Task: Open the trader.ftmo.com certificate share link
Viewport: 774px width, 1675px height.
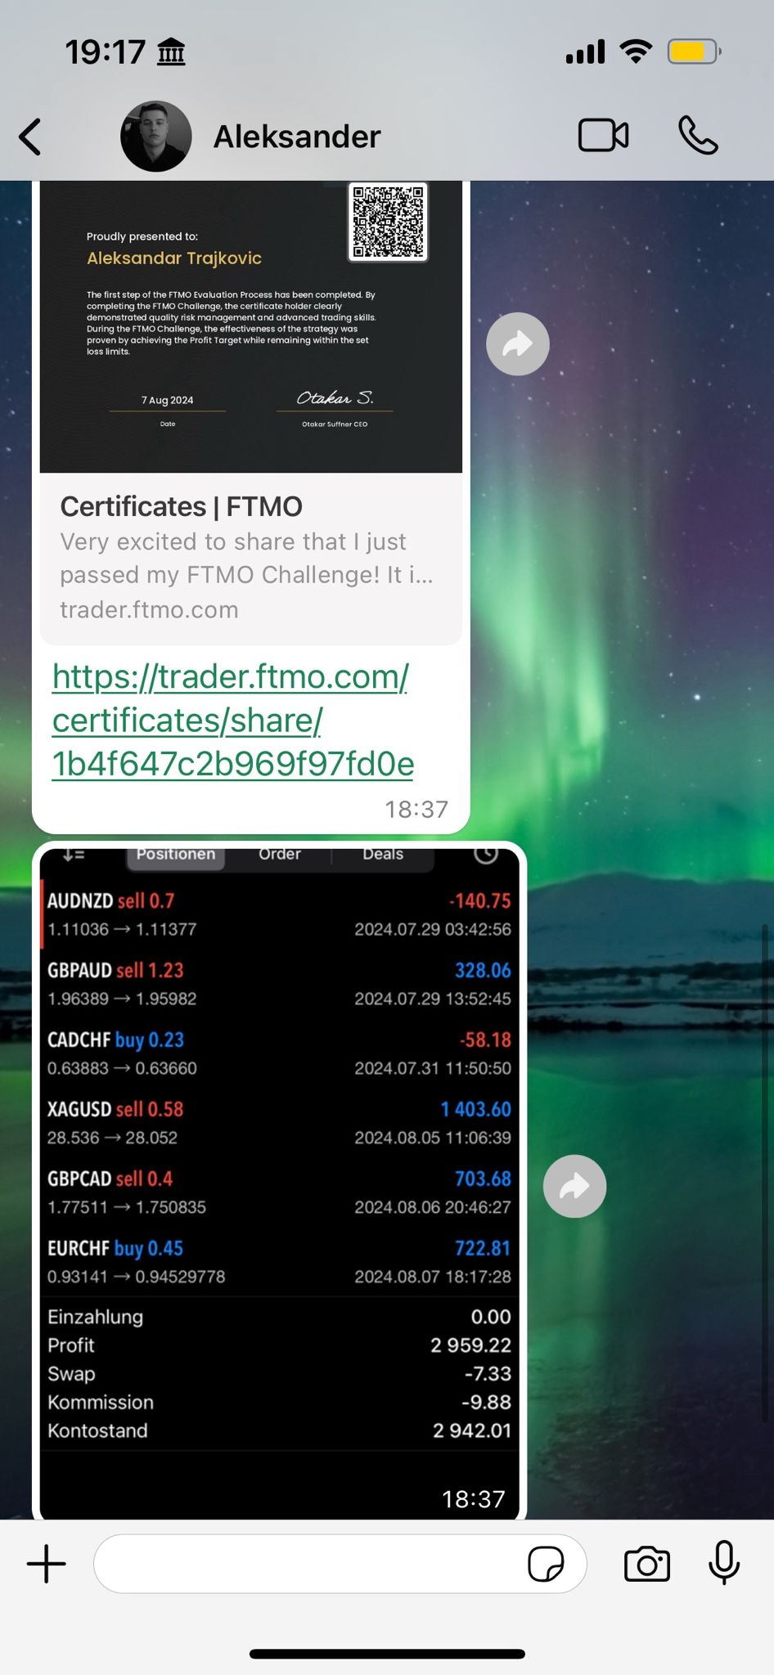Action: pyautogui.click(x=233, y=720)
